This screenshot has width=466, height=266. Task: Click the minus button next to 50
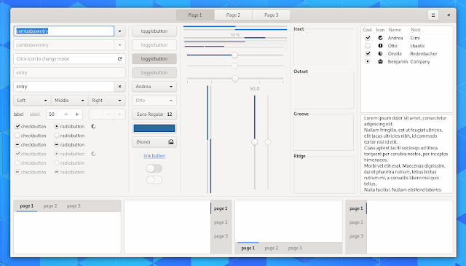coord(66,114)
